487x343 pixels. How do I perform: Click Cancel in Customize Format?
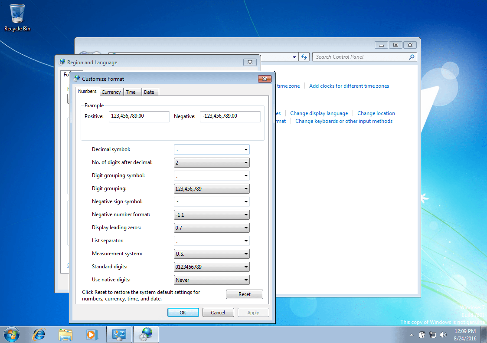[x=218, y=313]
